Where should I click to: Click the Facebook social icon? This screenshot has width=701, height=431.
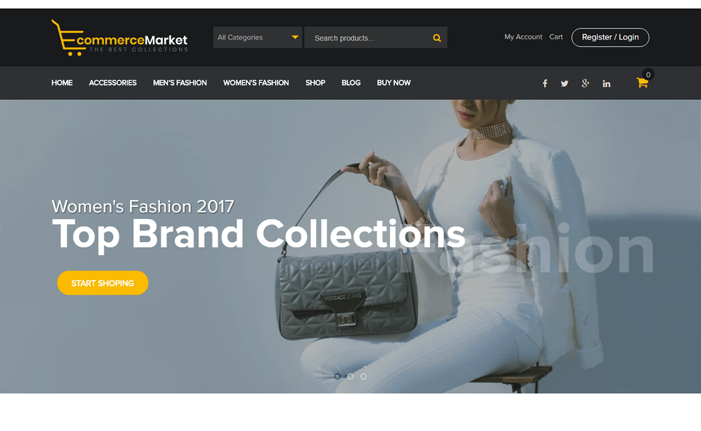click(x=545, y=83)
